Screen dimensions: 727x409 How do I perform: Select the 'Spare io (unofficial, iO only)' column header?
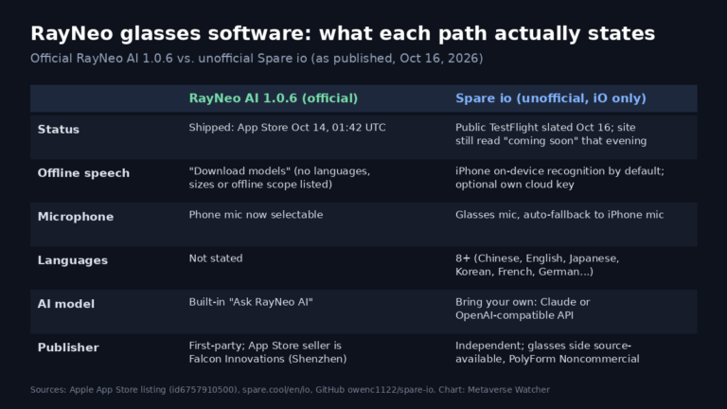coord(550,98)
